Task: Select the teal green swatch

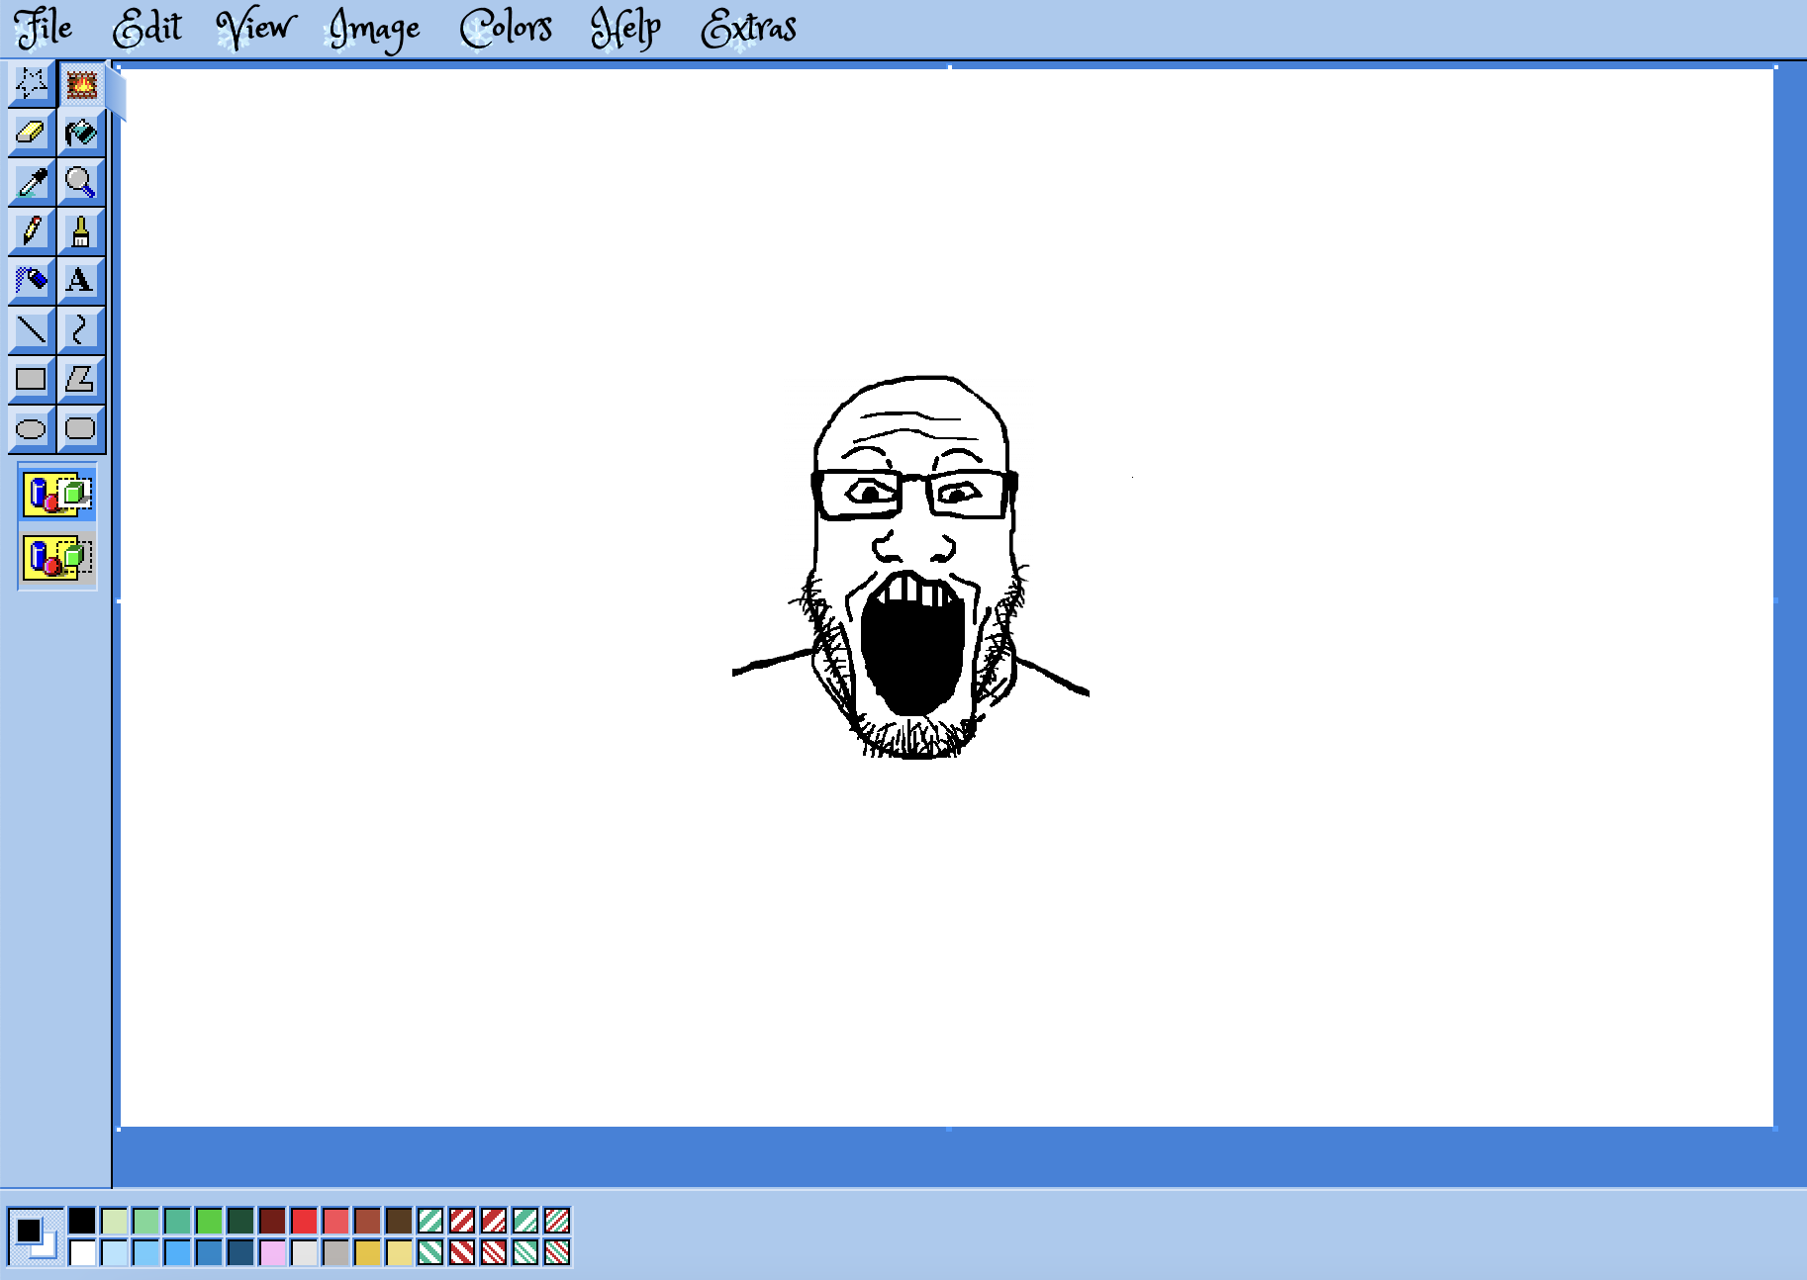Action: 177,1221
